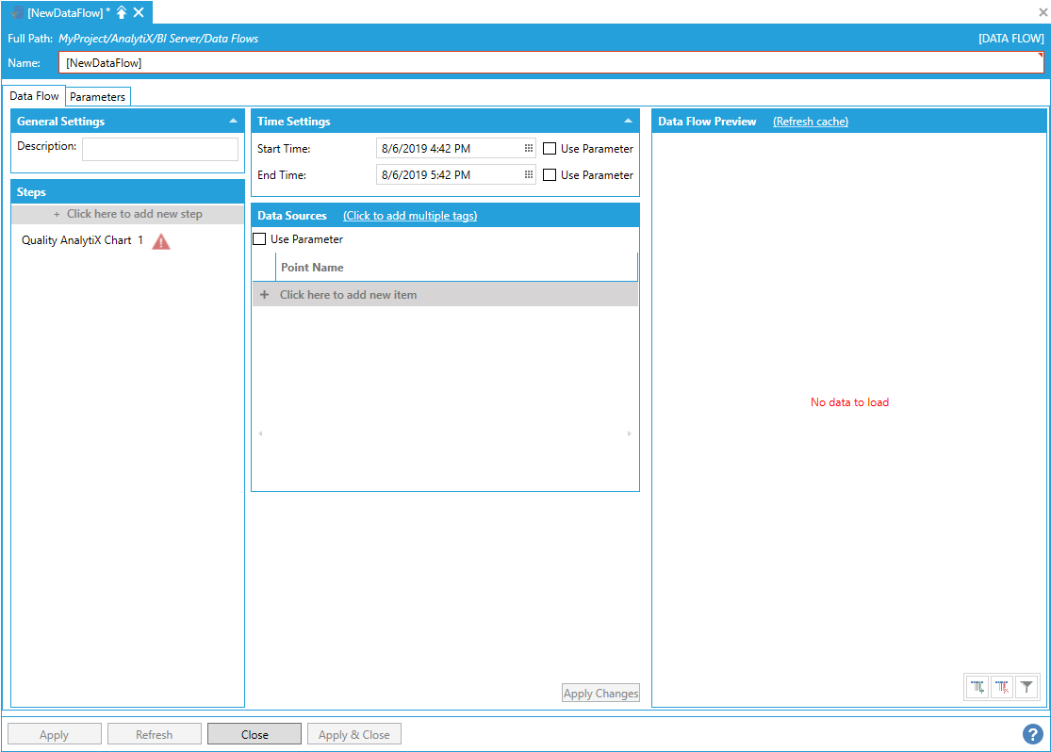Click the warning icon beside Quality AnalytiX Chart
The height and width of the screenshot is (752, 1051).
point(161,241)
